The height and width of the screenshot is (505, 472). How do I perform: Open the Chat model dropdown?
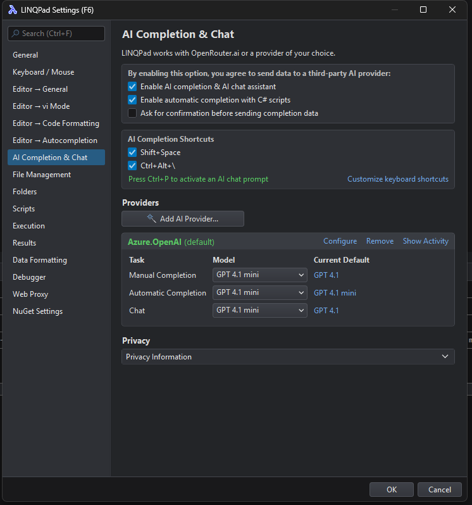point(260,311)
